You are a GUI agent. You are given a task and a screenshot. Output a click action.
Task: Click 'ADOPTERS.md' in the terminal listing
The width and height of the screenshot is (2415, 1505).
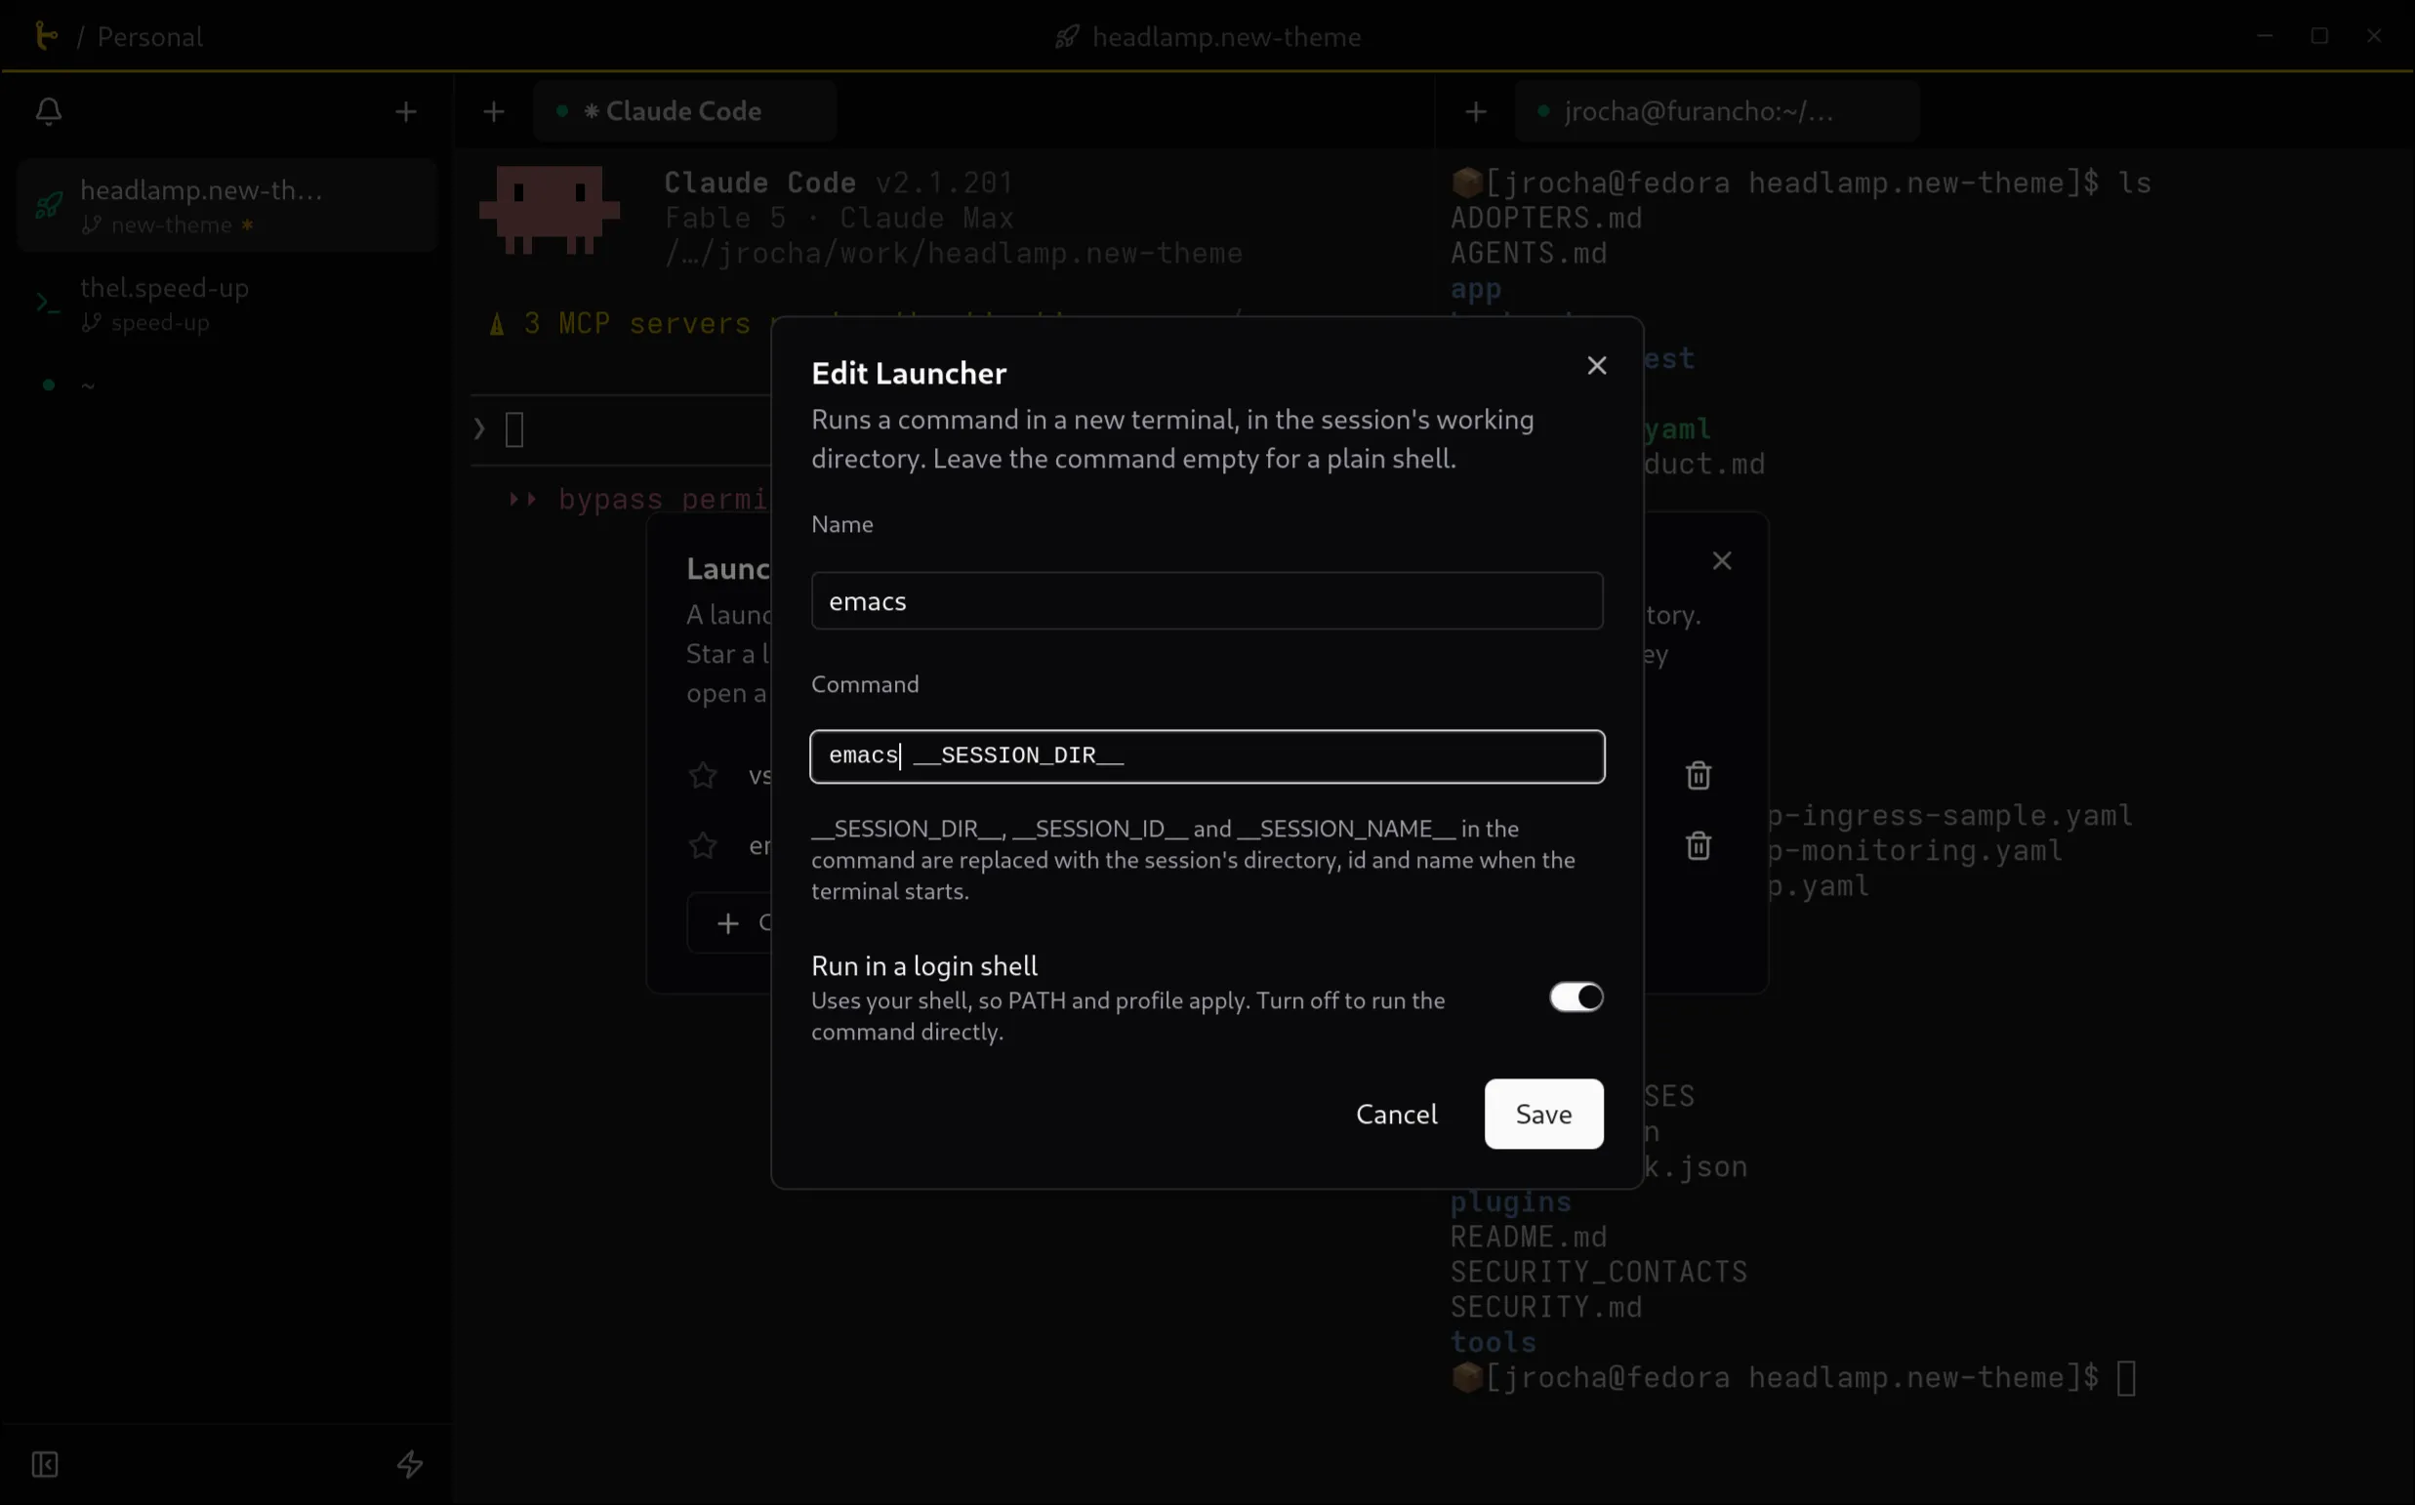pyautogui.click(x=1546, y=217)
